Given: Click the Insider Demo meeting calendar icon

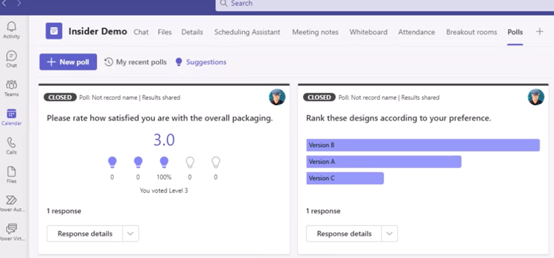Looking at the screenshot, I should coord(54,31).
